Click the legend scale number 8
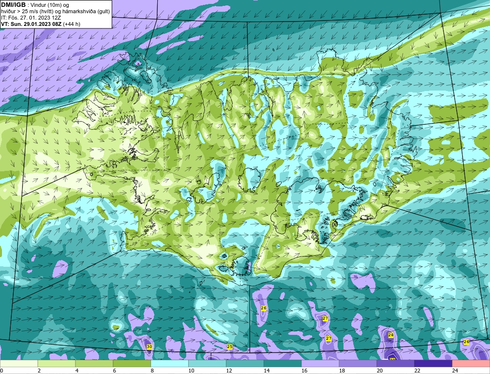This screenshot has height=374, width=490. click(x=152, y=371)
